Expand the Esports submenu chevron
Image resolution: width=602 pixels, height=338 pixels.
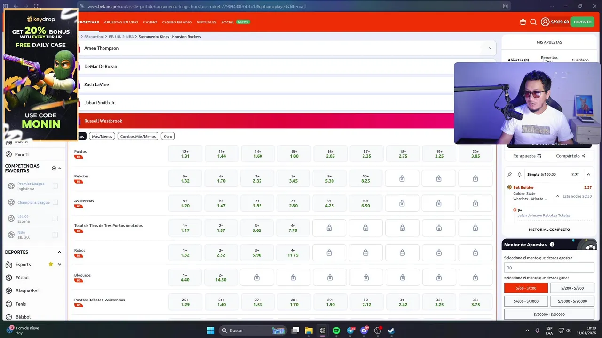(59, 264)
